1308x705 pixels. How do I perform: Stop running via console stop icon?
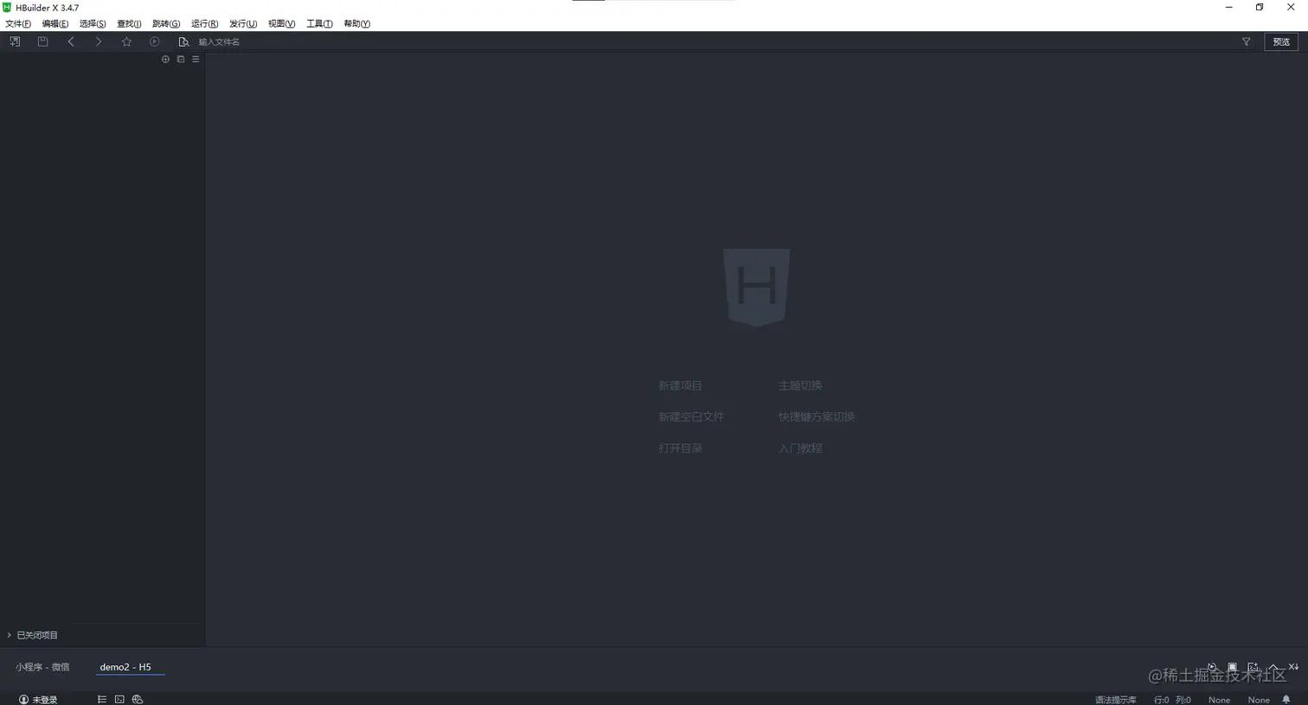[x=1233, y=667]
